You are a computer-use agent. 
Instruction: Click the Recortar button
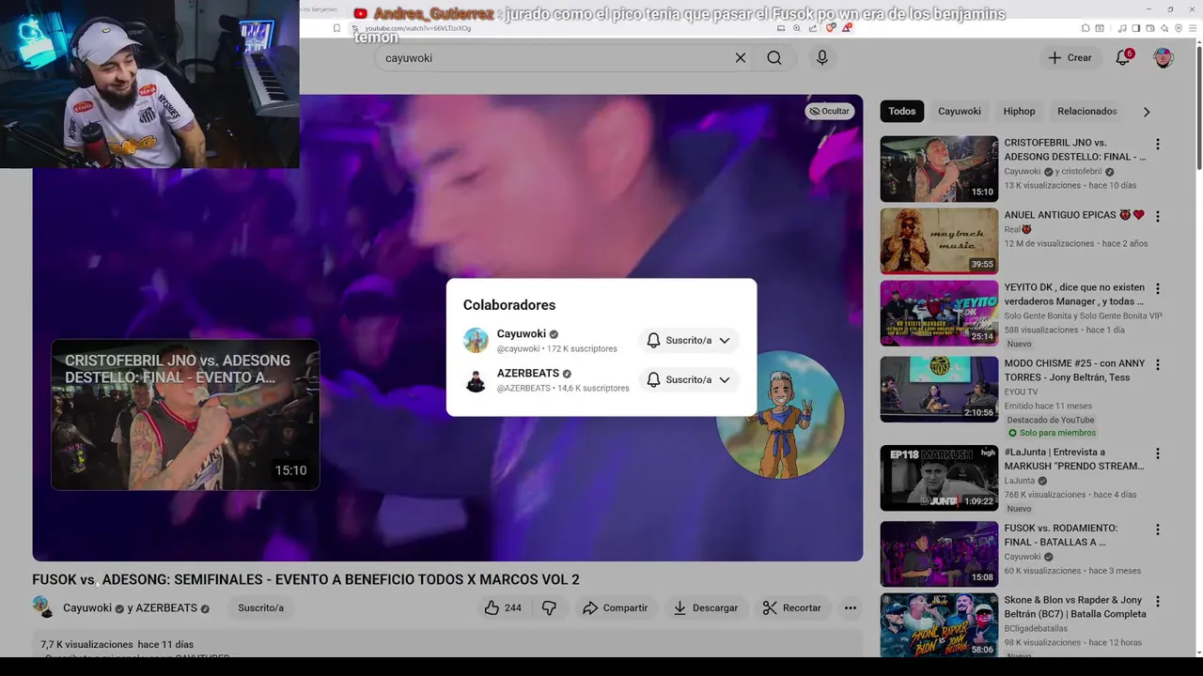[791, 608]
